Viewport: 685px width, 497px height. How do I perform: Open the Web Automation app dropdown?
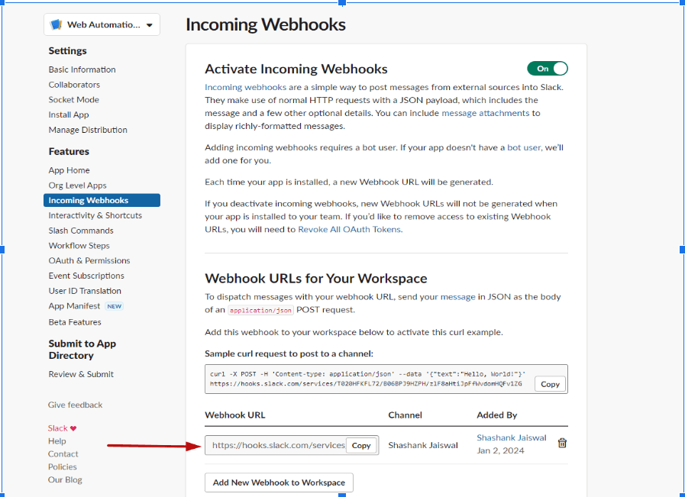[x=102, y=24]
